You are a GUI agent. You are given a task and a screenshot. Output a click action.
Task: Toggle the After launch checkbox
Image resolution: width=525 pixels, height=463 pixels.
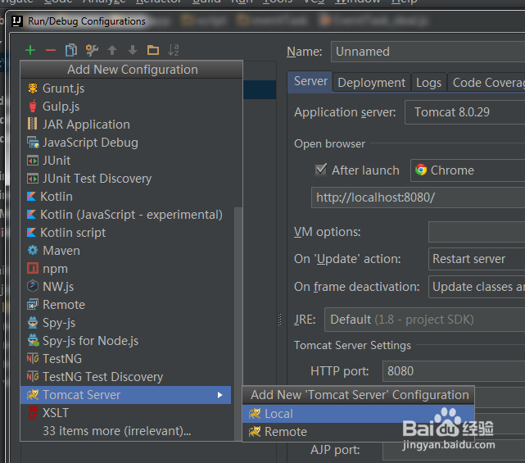click(321, 170)
